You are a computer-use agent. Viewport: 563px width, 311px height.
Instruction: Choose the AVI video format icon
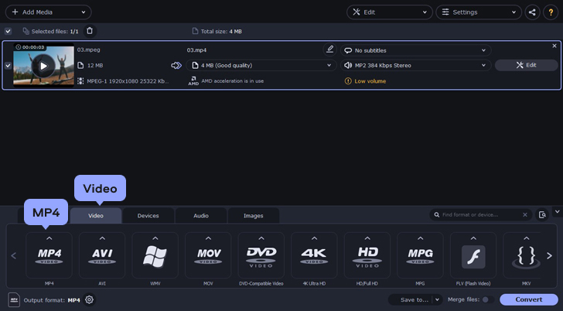(x=102, y=256)
